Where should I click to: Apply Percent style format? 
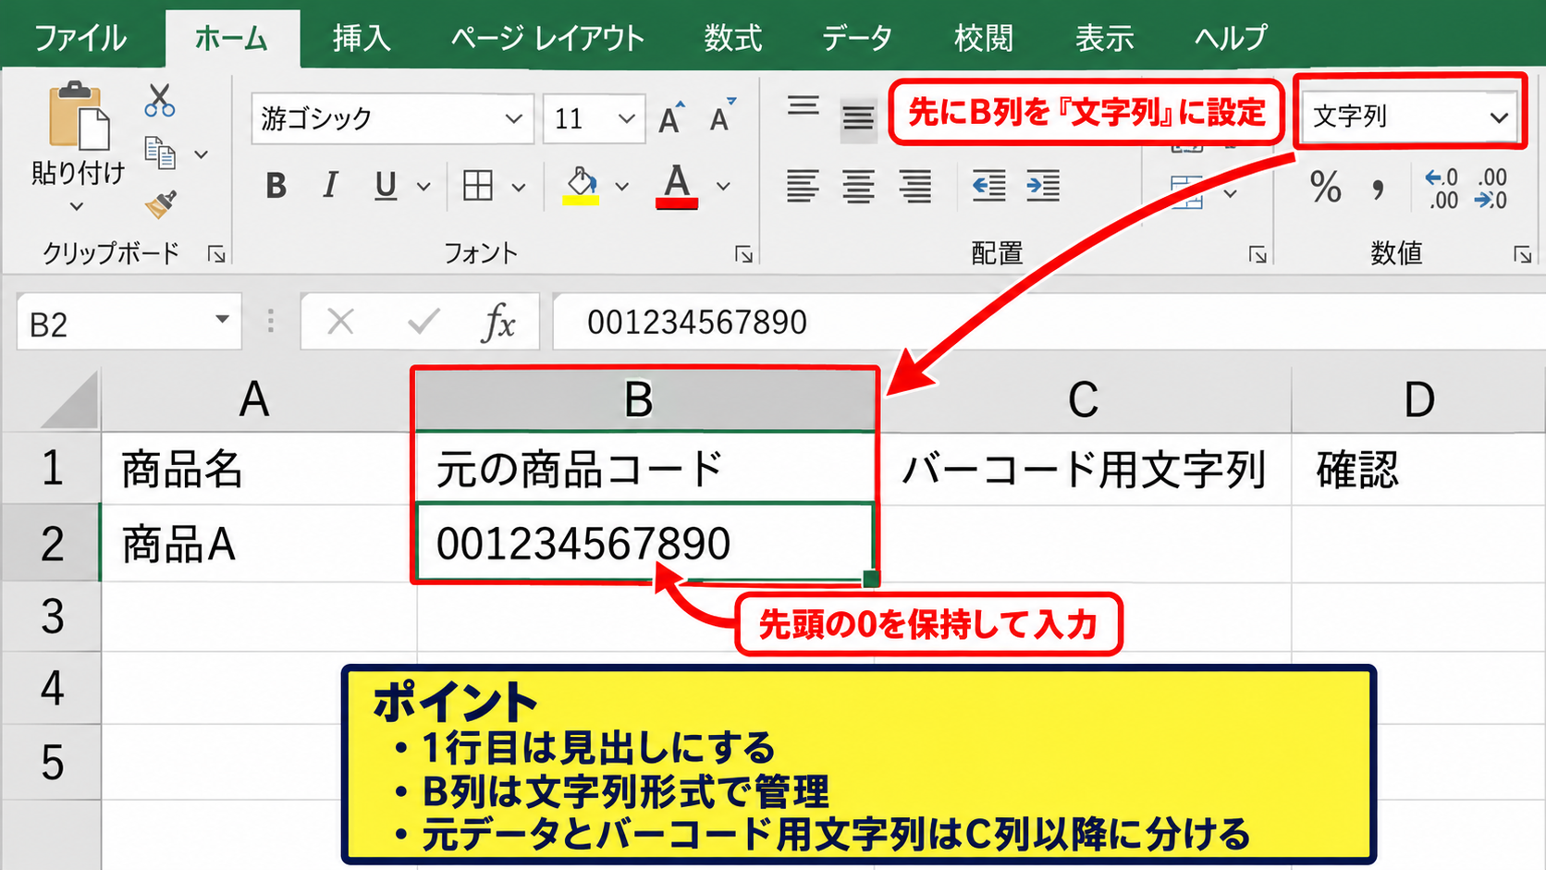[x=1325, y=188]
